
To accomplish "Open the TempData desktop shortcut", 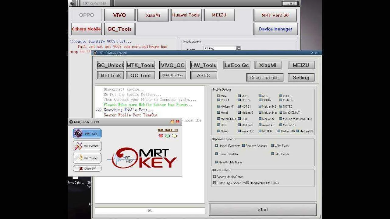I will coord(75,180).
